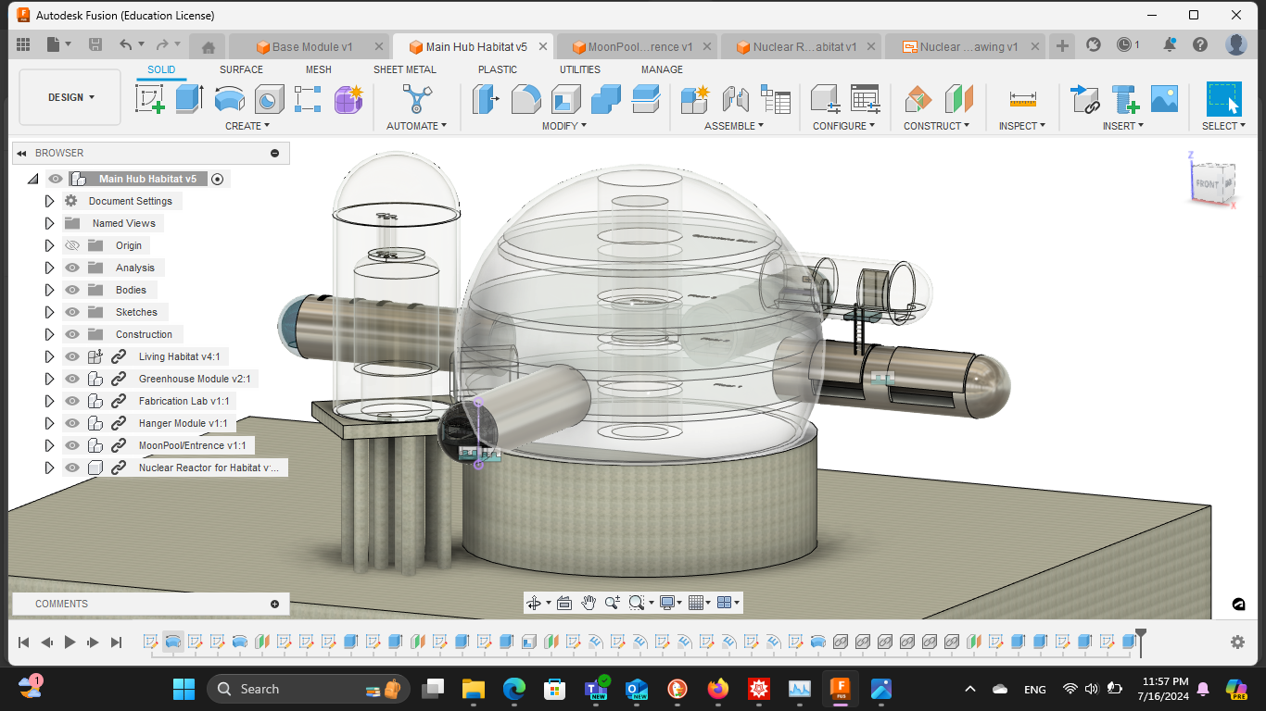
Task: Open the MODIFY dropdown menu
Action: (564, 126)
